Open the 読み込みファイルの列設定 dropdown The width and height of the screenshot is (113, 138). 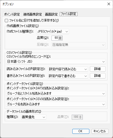68,69
